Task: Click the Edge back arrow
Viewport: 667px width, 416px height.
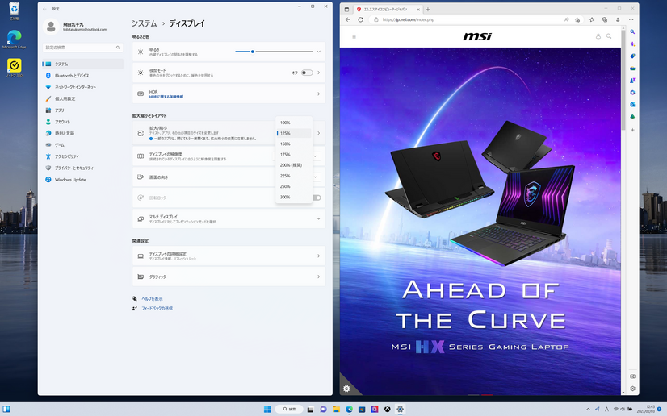Action: (x=348, y=19)
